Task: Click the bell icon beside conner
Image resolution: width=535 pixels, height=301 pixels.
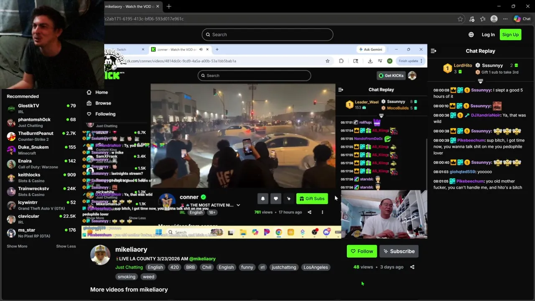Action: tap(263, 199)
